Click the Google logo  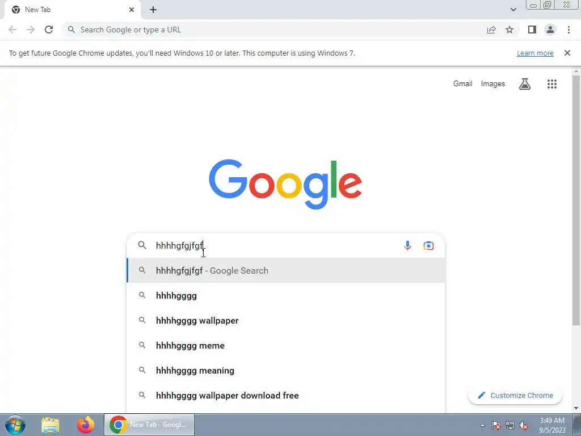click(285, 185)
